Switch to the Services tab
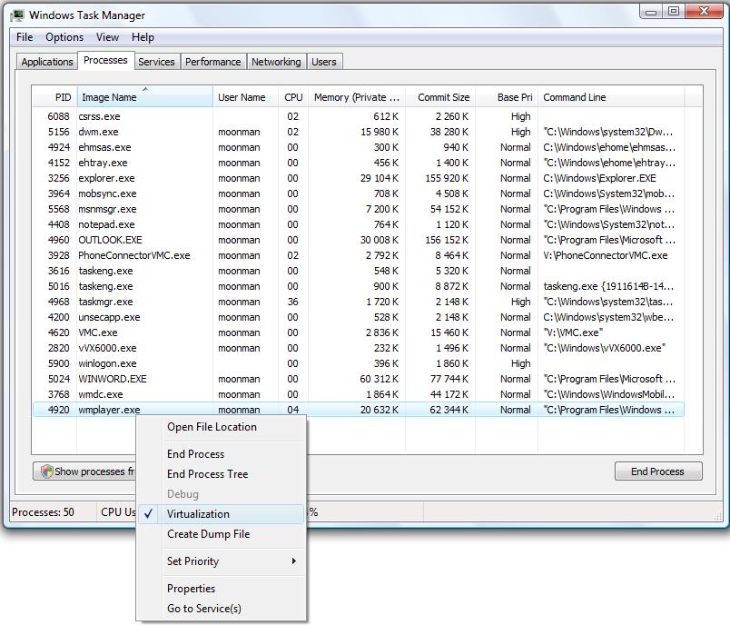Image resolution: width=730 pixels, height=625 pixels. pyautogui.click(x=156, y=62)
